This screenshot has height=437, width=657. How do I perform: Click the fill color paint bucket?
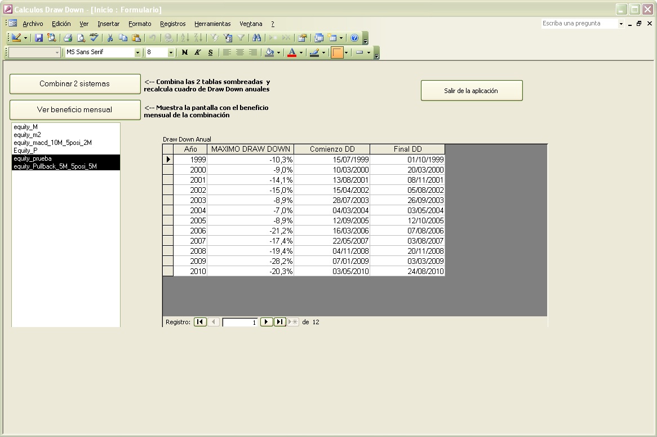click(269, 52)
